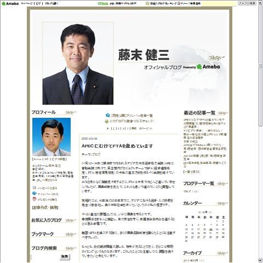Open the マイページ link in top bar
Screen dimensions: 263x263
pos(27,3)
